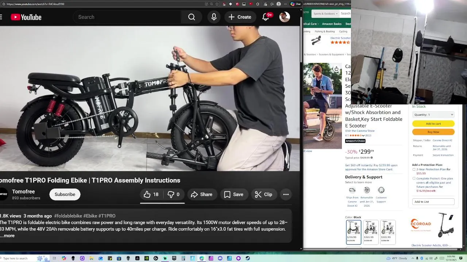This screenshot has height=262, width=467.
Task: Open YouTube notifications bell
Action: click(266, 17)
